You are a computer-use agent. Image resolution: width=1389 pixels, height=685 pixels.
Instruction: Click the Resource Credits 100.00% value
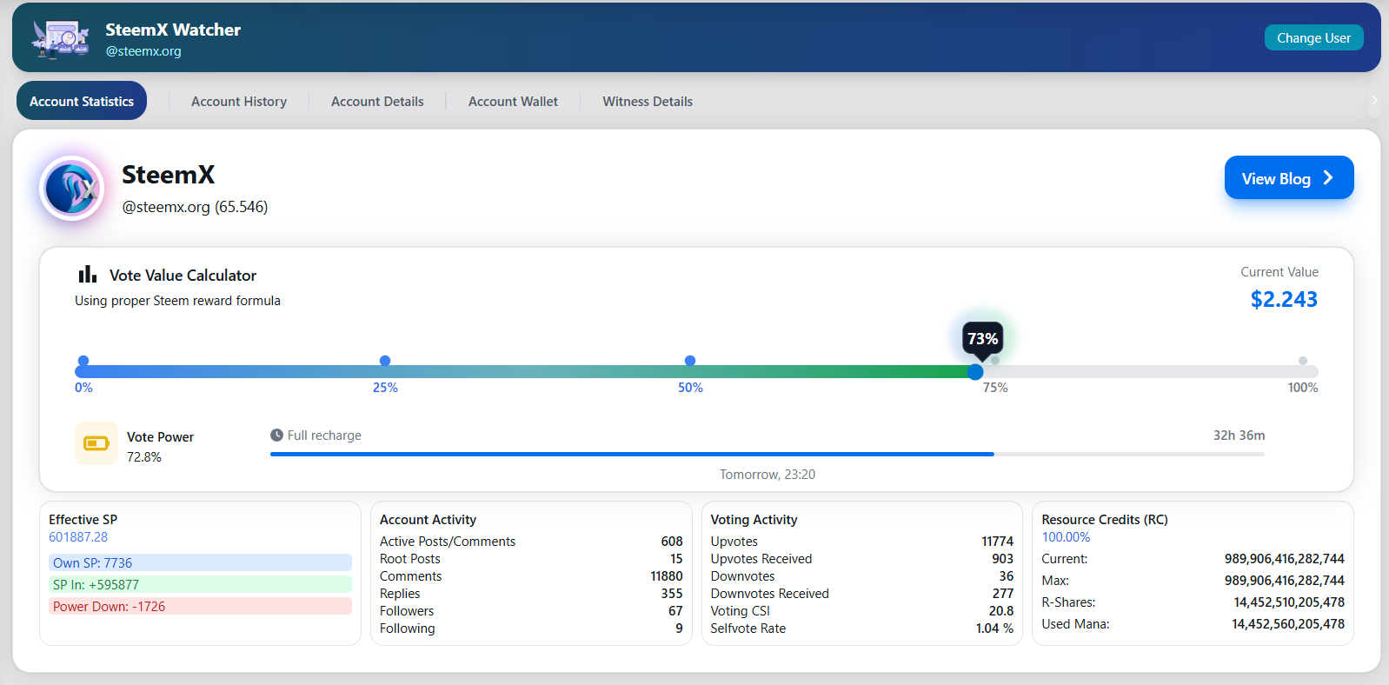(x=1066, y=537)
